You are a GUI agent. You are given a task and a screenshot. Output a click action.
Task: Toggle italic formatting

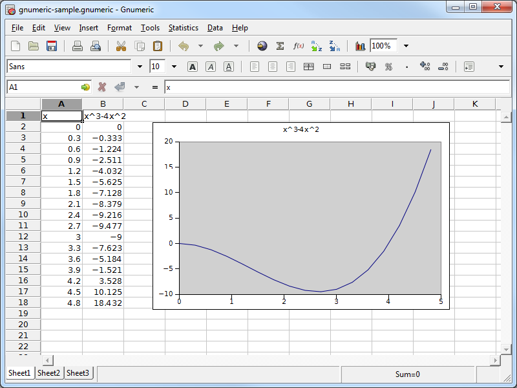(x=210, y=67)
